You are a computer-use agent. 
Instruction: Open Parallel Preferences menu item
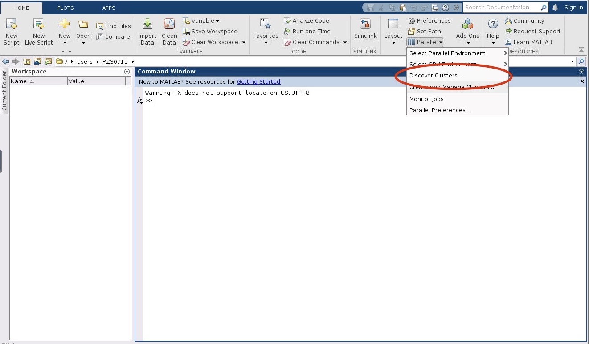coord(458,110)
